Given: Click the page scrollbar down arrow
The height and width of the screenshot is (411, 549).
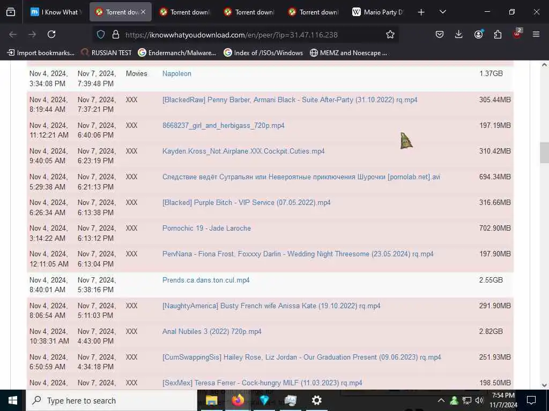Looking at the screenshot, I should click(x=544, y=385).
